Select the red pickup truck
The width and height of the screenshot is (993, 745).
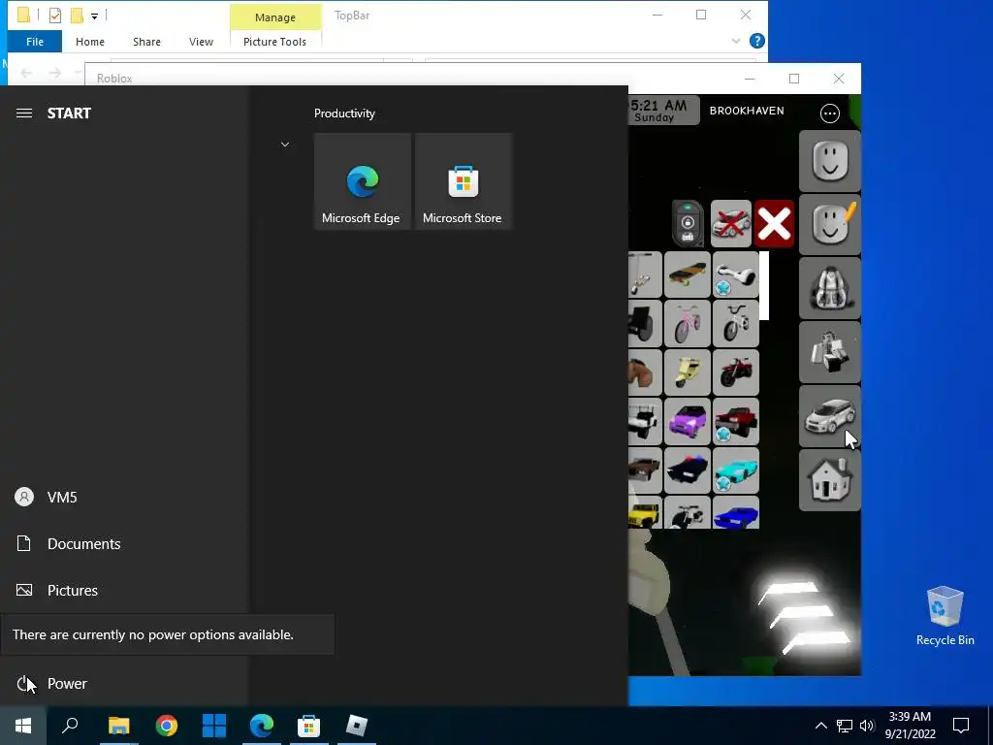click(x=735, y=421)
